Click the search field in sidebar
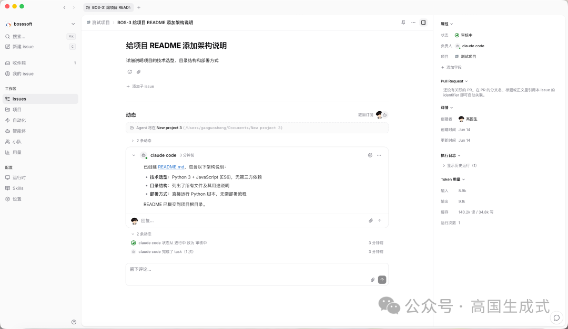The height and width of the screenshot is (329, 568). pos(40,37)
